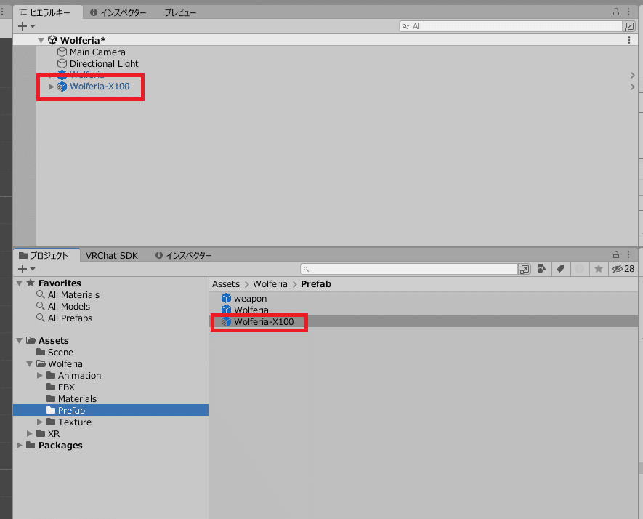Viewport: 643px width, 519px height.
Task: Click Search by Label tag icon
Action: click(x=561, y=269)
